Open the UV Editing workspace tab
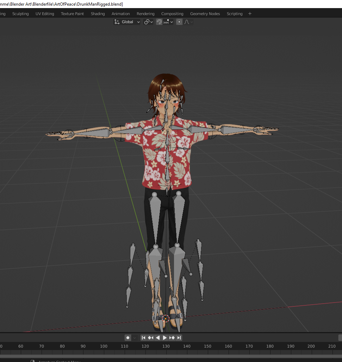Viewport: 342px width, 362px height. [45, 14]
